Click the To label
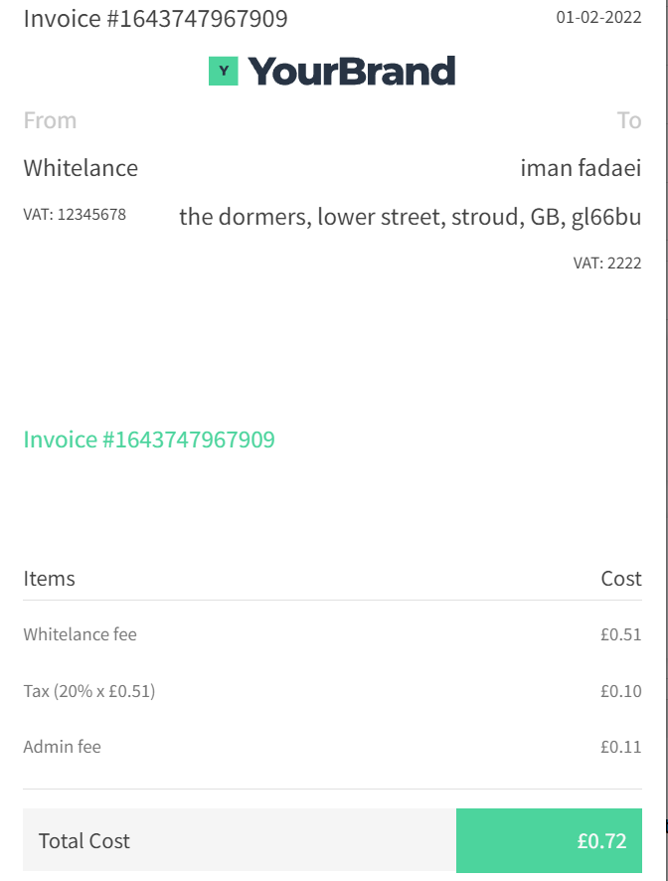The height and width of the screenshot is (881, 668). coord(629,120)
